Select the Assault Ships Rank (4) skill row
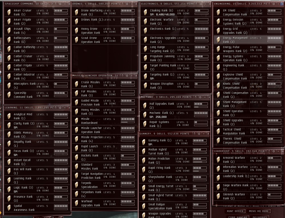The image size is (285, 218). point(37,31)
